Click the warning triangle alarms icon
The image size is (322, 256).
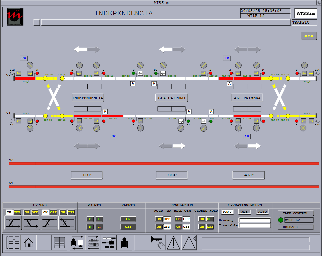(174, 242)
